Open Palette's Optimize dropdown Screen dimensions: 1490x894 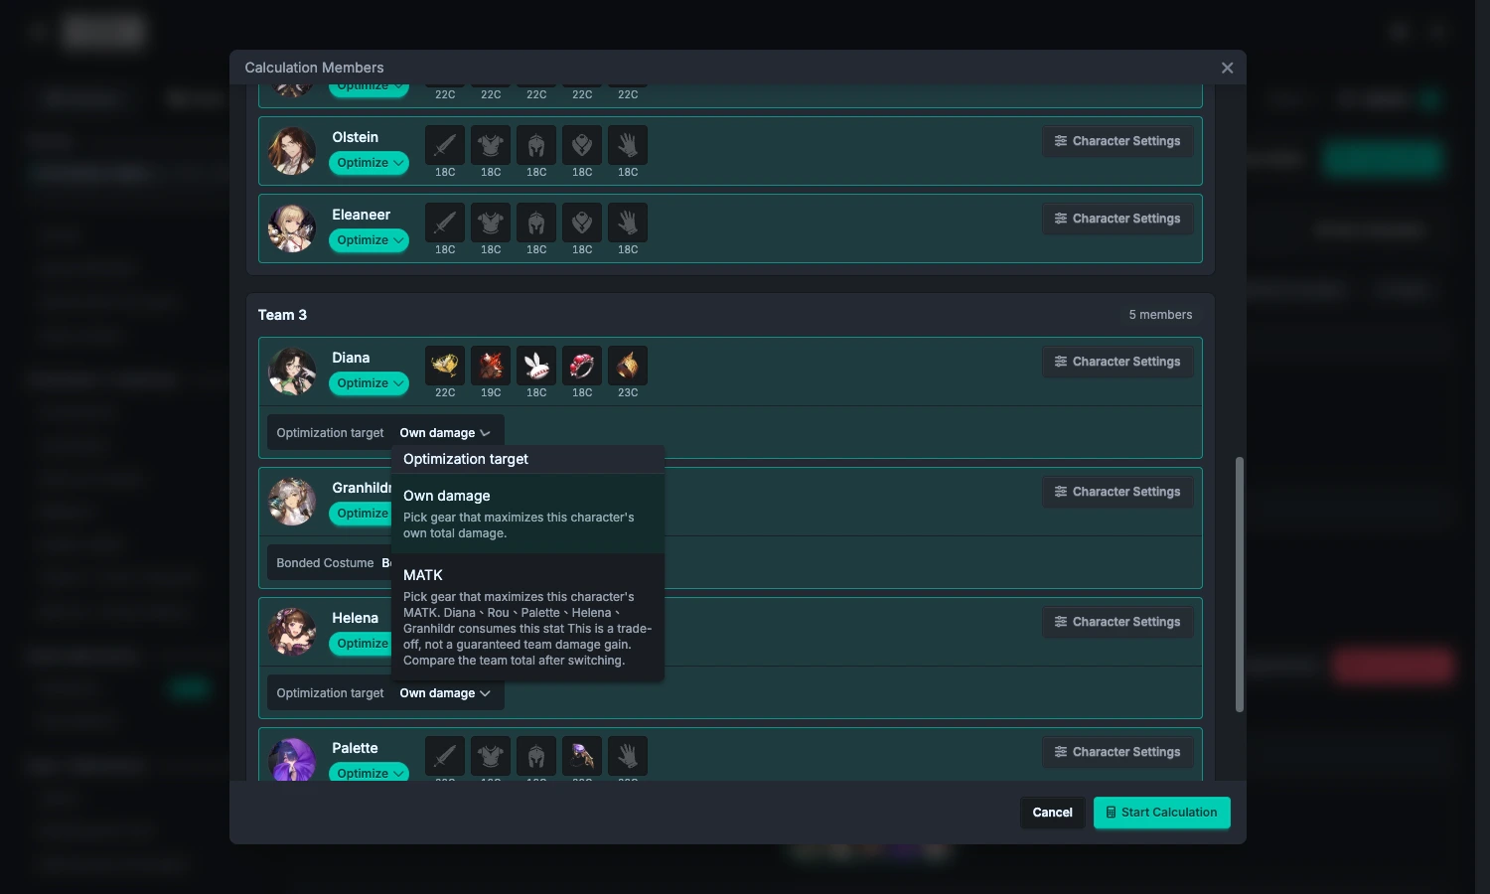tap(370, 773)
